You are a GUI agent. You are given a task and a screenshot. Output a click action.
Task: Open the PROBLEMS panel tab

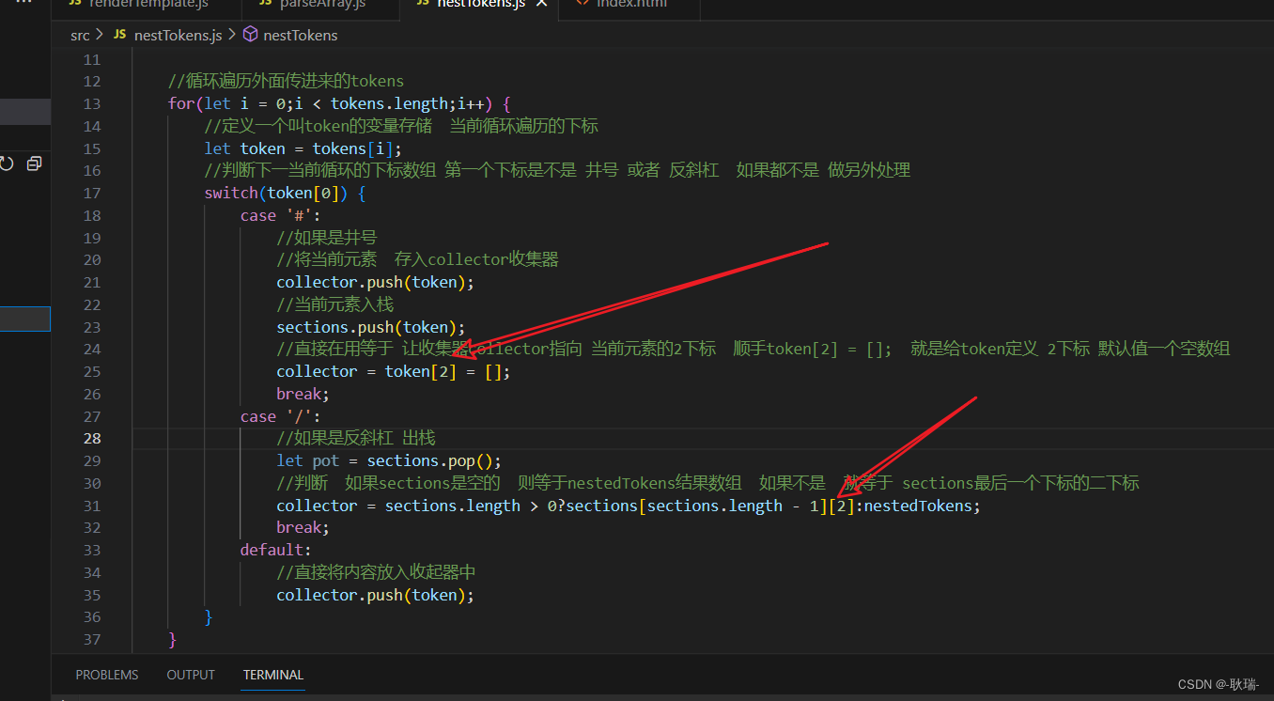107,675
